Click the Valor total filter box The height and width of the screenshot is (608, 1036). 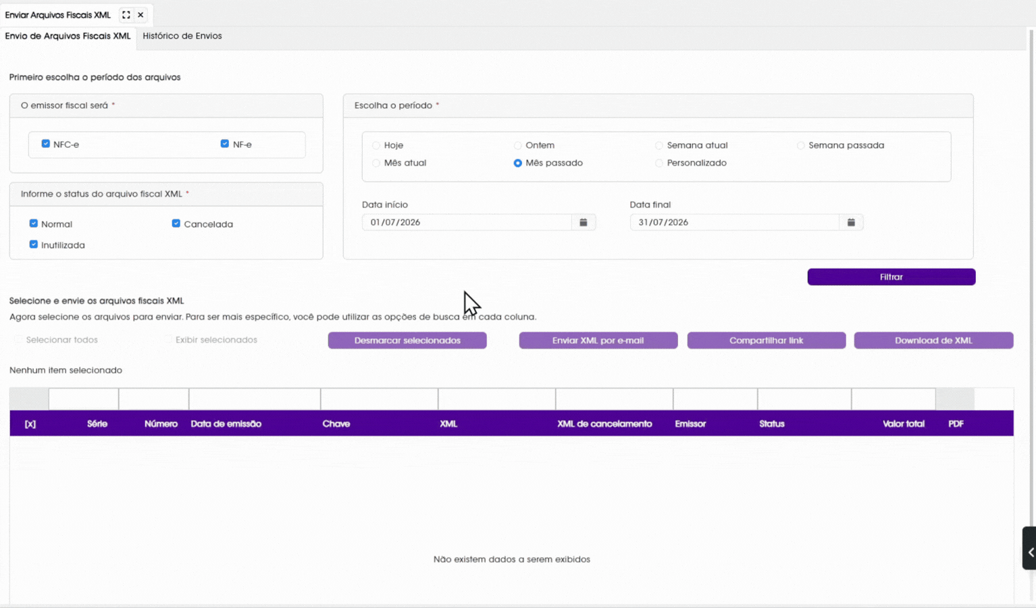pyautogui.click(x=893, y=399)
